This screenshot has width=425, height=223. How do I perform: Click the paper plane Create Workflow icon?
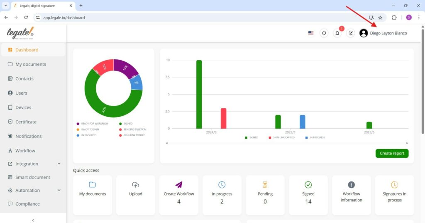(179, 185)
